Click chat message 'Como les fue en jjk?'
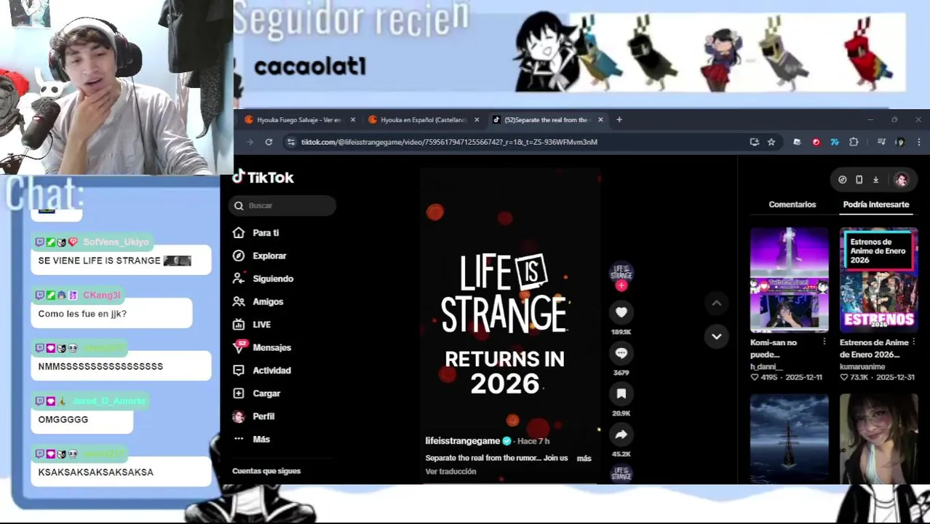930x524 pixels. click(82, 314)
